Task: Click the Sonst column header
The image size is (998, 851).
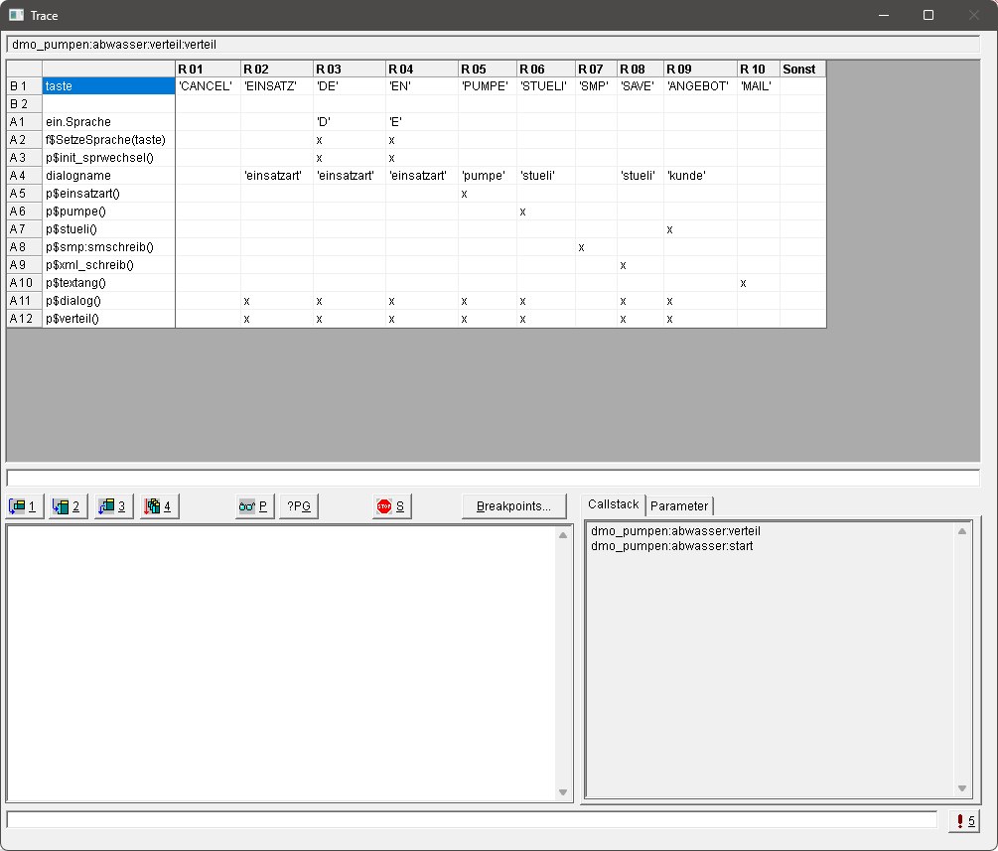Action: [802, 69]
